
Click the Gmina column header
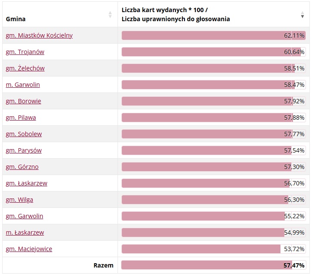click(x=16, y=19)
